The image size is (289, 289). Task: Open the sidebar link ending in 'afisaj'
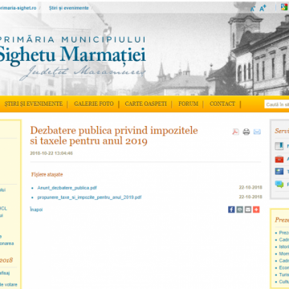click(5, 273)
